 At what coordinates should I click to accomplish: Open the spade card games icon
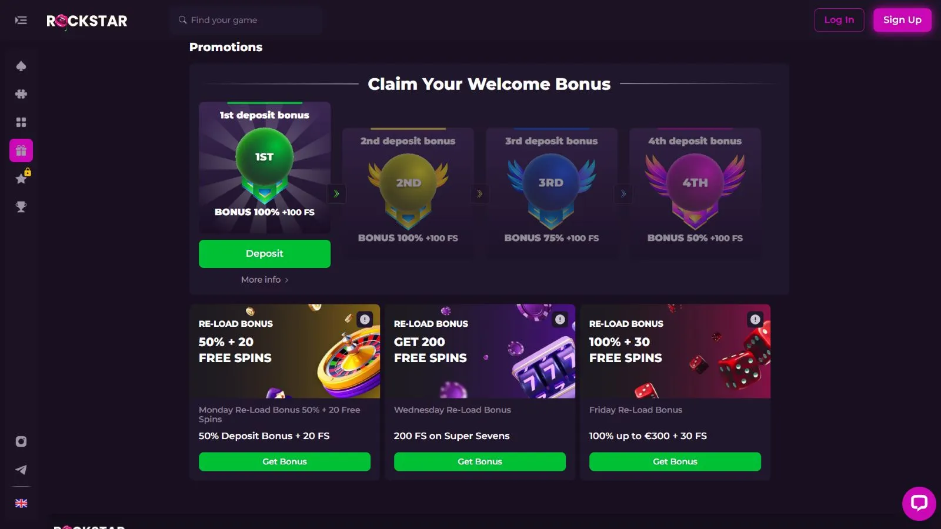pyautogui.click(x=21, y=66)
